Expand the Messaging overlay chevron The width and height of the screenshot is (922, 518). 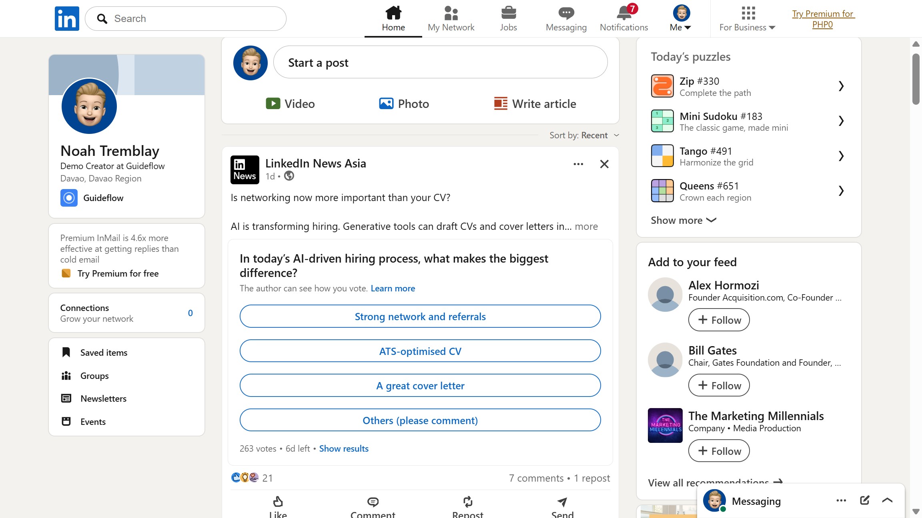coord(887,500)
